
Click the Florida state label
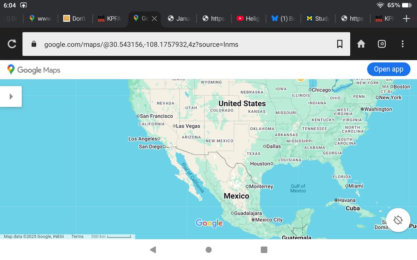click(x=342, y=177)
